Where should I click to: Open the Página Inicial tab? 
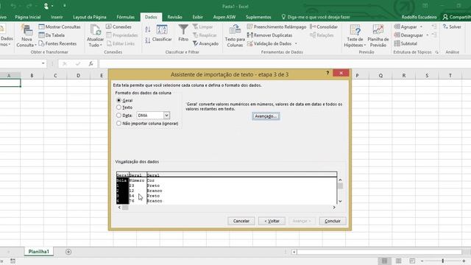[x=28, y=17]
